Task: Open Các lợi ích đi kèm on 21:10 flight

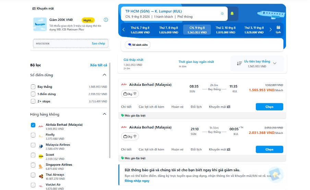Action: coord(151,149)
